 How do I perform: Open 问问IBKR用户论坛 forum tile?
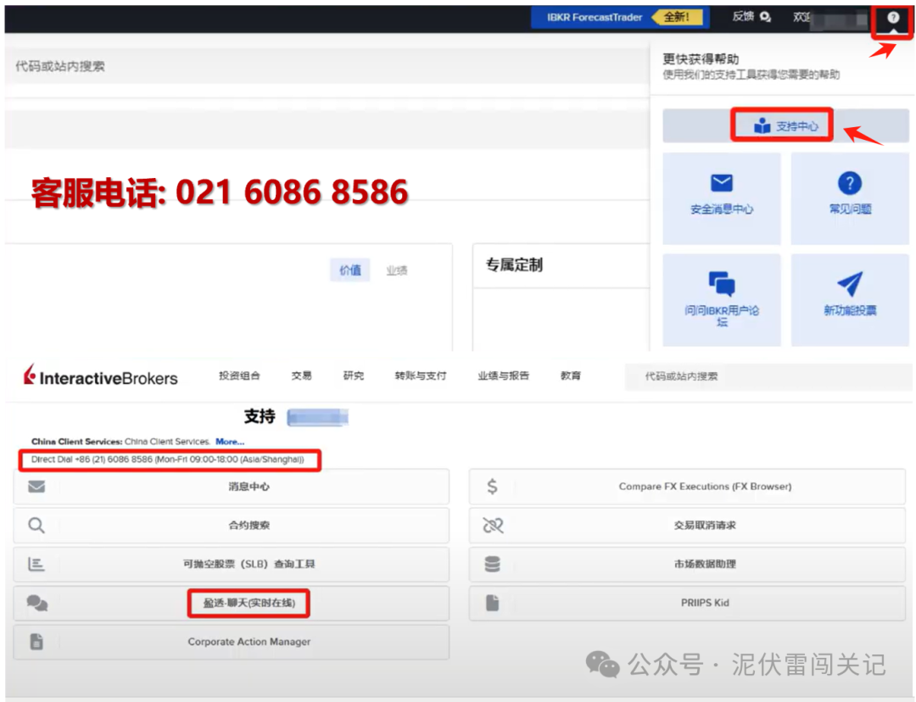[x=722, y=299]
